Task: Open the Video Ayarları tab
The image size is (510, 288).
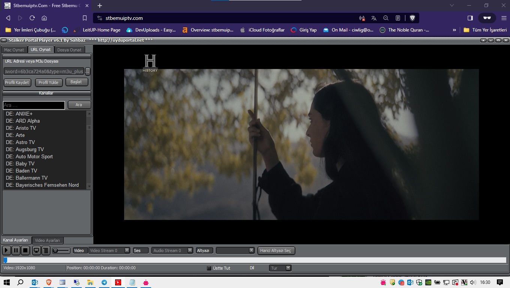Action: (x=47, y=240)
